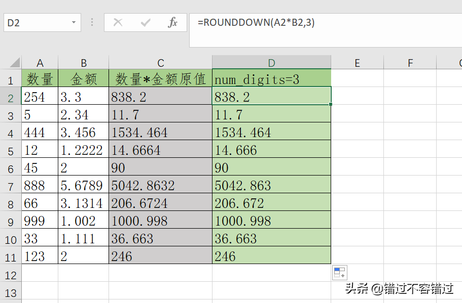Screen dimensions: 462x303
Task: Click the Enter checkmark icon in formula bar
Action: tap(146, 23)
